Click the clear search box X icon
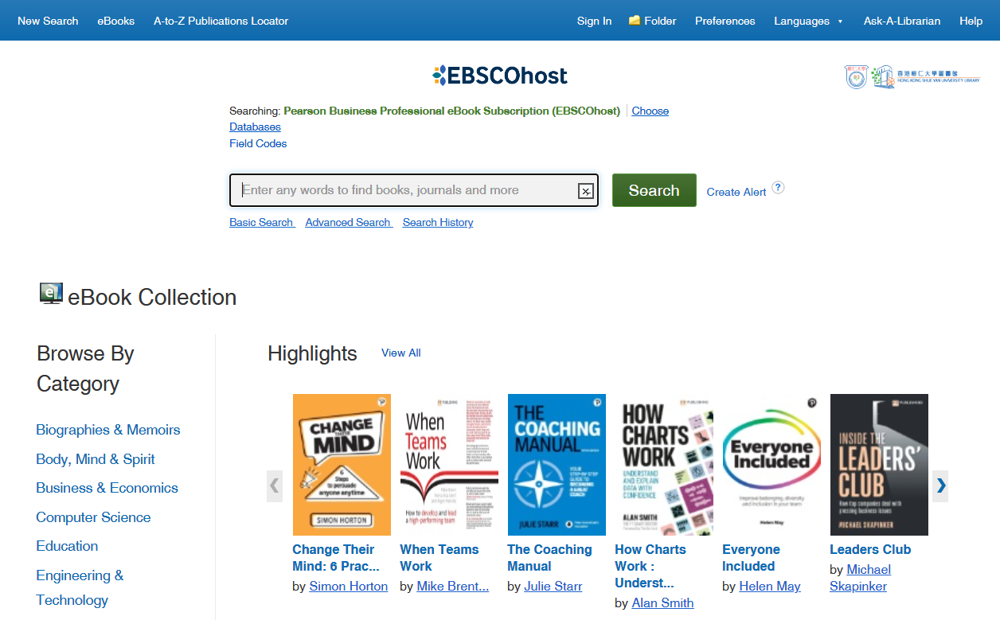Image resolution: width=1000 pixels, height=620 pixels. click(x=586, y=191)
